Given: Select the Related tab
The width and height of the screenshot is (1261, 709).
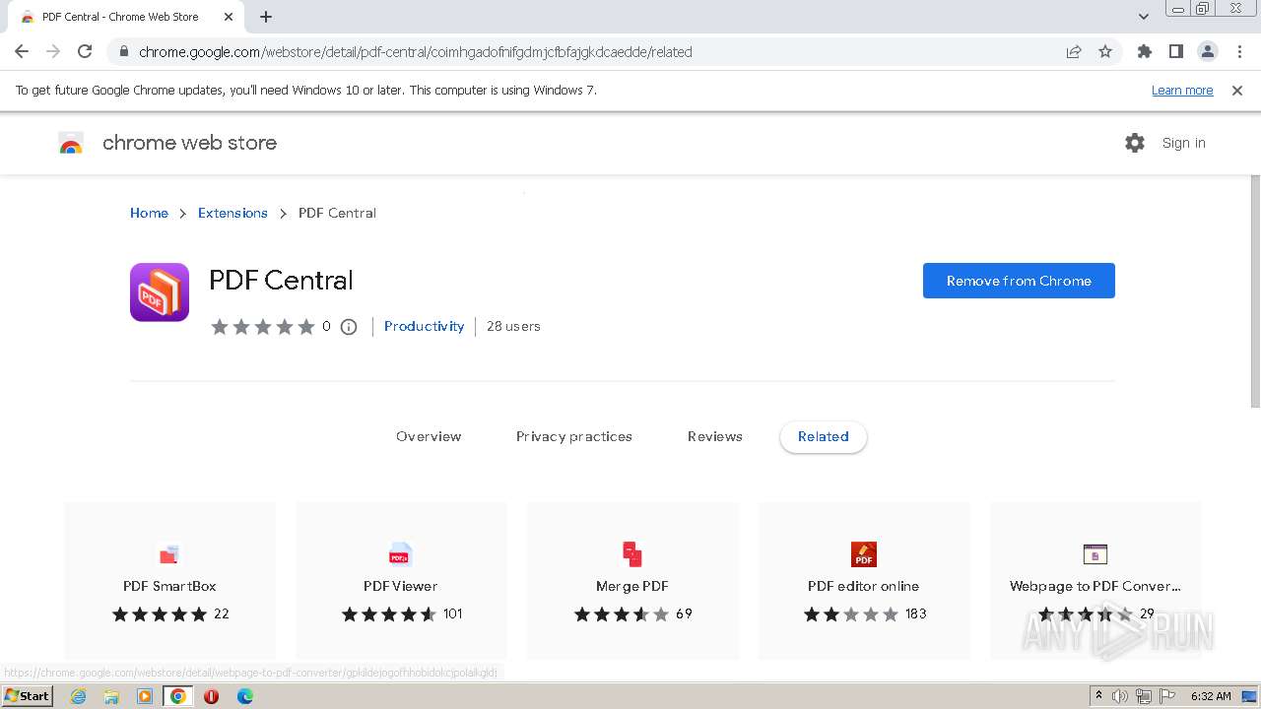Looking at the screenshot, I should [824, 437].
